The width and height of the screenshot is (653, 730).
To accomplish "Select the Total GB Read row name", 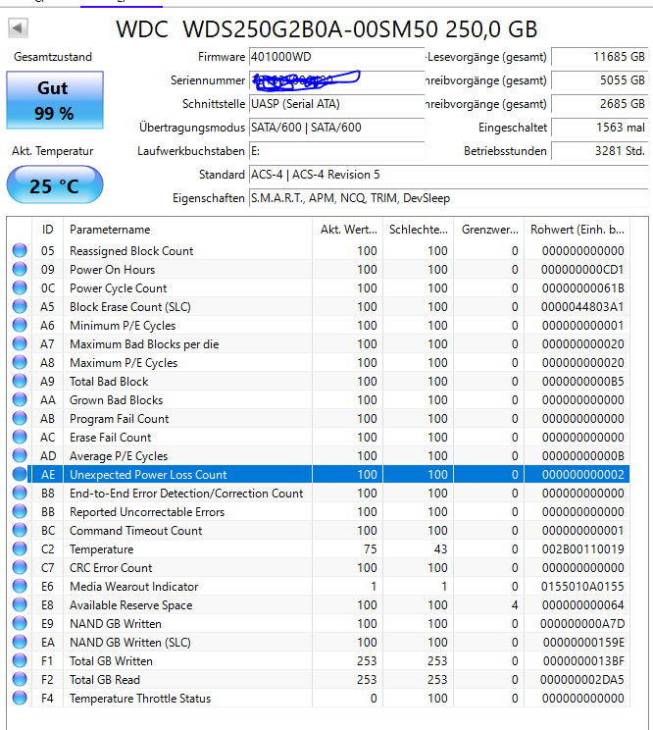I will pyautogui.click(x=105, y=679).
